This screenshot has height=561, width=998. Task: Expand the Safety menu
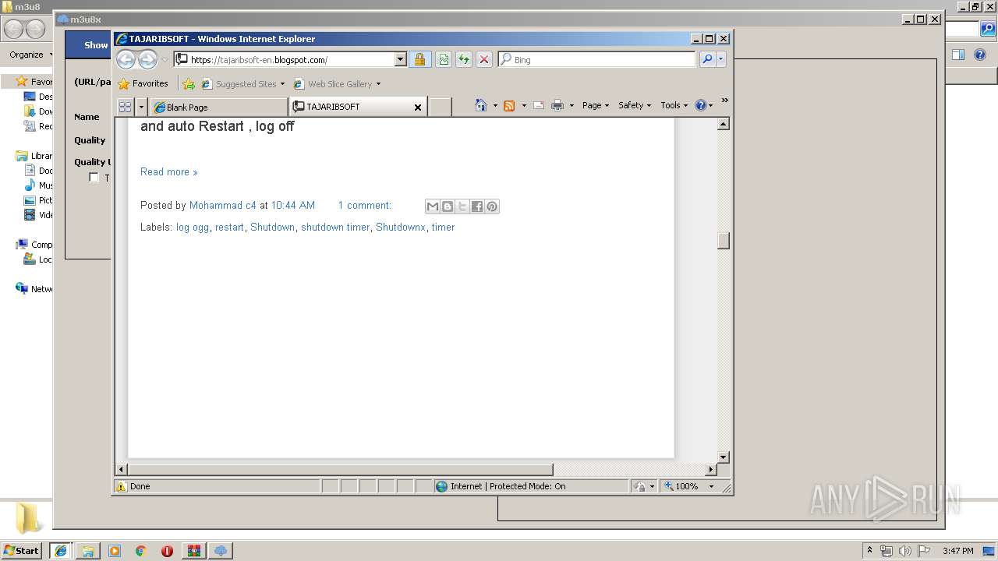(x=635, y=105)
